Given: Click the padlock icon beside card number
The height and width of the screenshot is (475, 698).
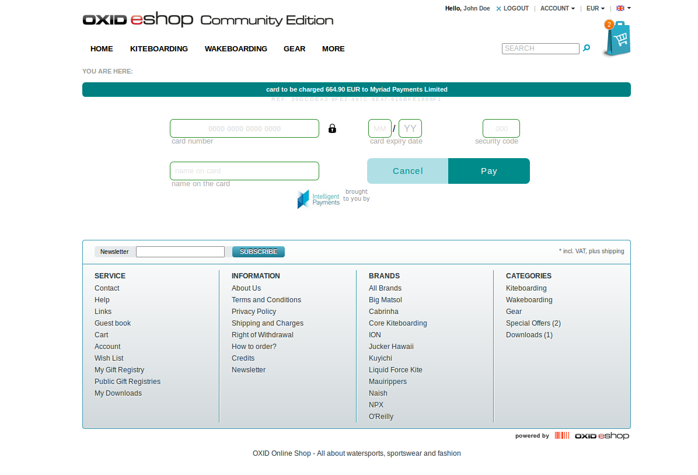Looking at the screenshot, I should tap(332, 128).
